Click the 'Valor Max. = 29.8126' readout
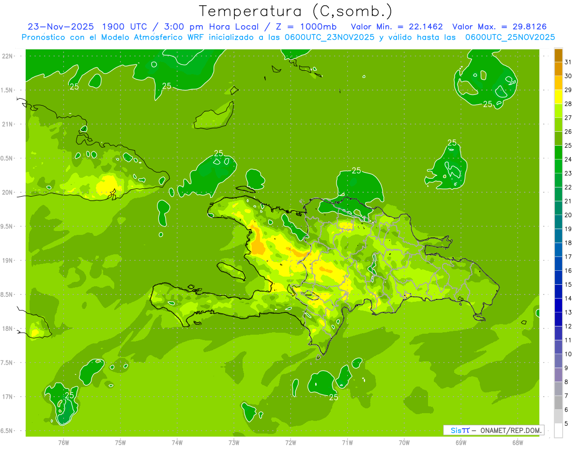 [x=500, y=27]
